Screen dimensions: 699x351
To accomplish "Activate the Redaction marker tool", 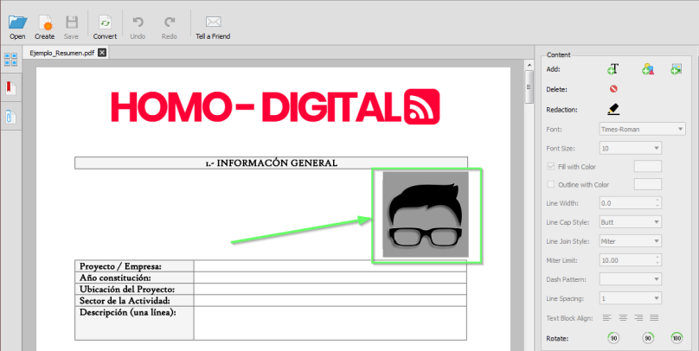I will [x=613, y=109].
